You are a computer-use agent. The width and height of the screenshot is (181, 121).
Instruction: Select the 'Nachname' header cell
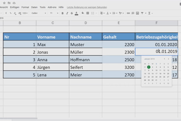coord(86,37)
